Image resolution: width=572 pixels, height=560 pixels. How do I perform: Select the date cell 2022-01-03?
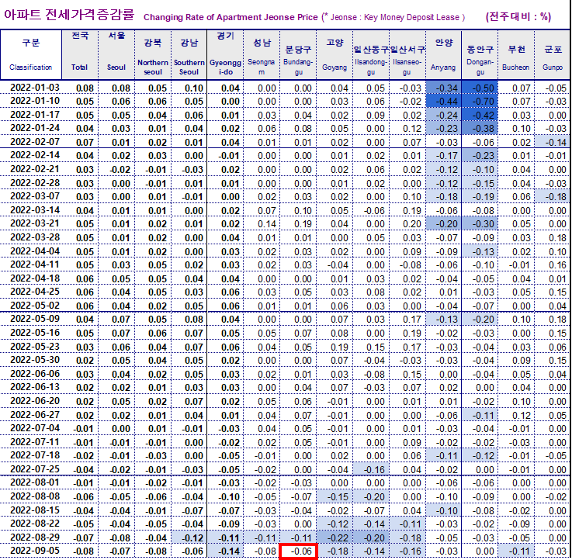click(31, 88)
